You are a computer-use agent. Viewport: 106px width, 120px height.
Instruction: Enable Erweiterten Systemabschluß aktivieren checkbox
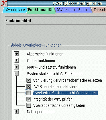(29, 93)
